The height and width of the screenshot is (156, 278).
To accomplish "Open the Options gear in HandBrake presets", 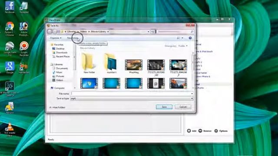I will point(216,131).
